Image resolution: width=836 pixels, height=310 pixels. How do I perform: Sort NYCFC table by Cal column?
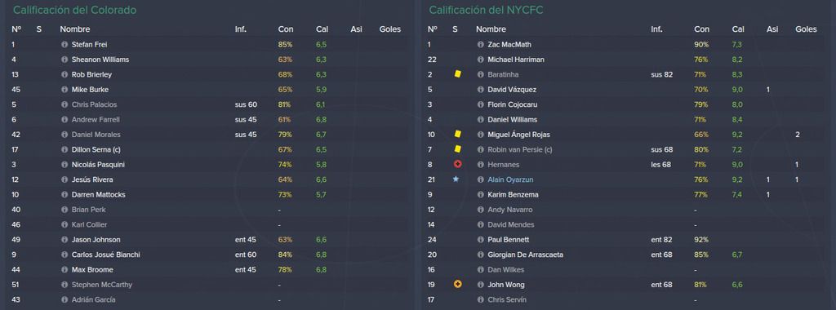[x=738, y=29]
